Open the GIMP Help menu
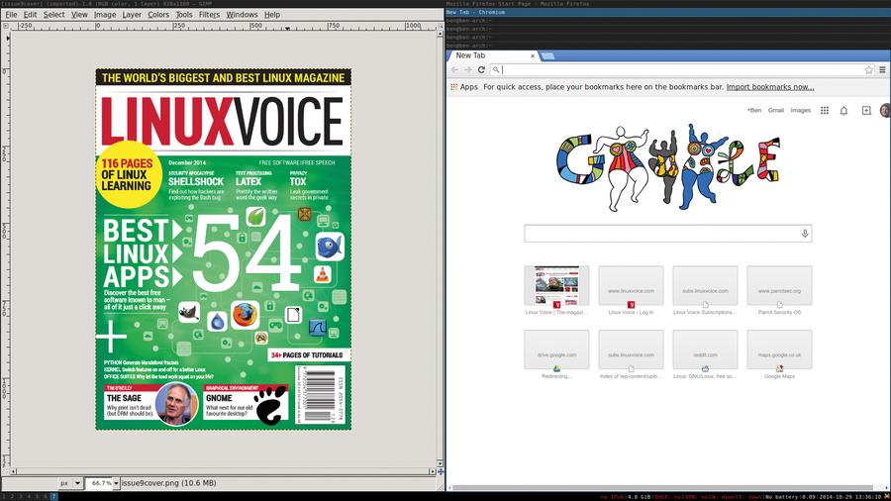Image resolution: width=891 pixels, height=501 pixels. click(272, 14)
